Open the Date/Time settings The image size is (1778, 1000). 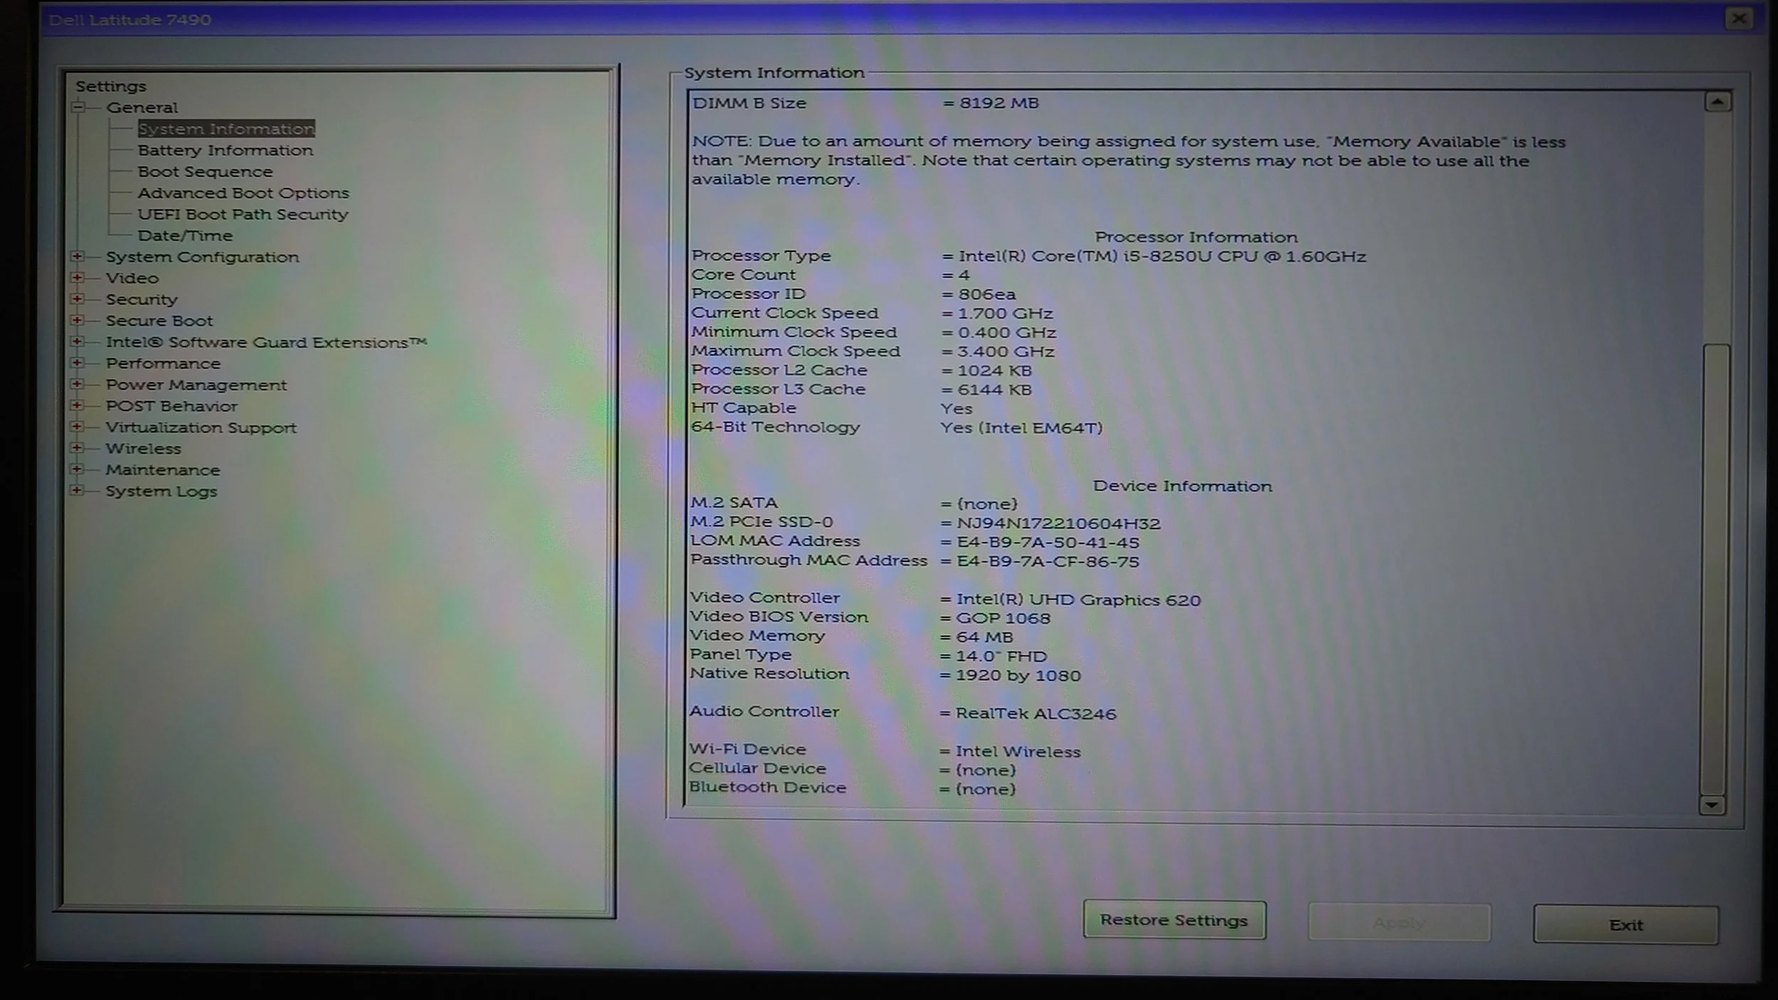click(x=185, y=235)
